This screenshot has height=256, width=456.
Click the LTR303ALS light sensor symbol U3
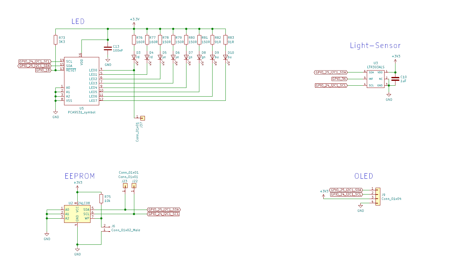[376, 79]
